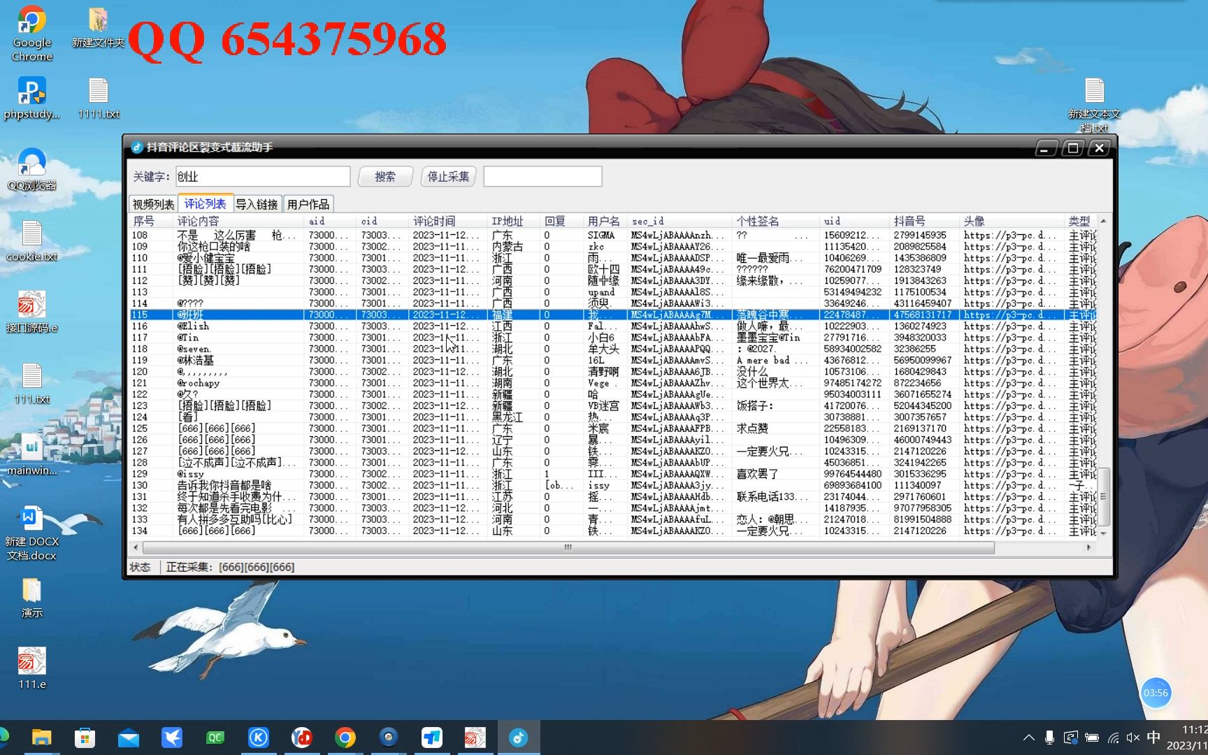
Task: Open File Explorer from taskbar
Action: pos(42,738)
